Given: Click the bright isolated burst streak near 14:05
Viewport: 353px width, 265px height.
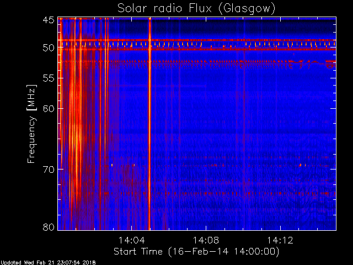Looking at the screenshot, I should tap(149, 124).
